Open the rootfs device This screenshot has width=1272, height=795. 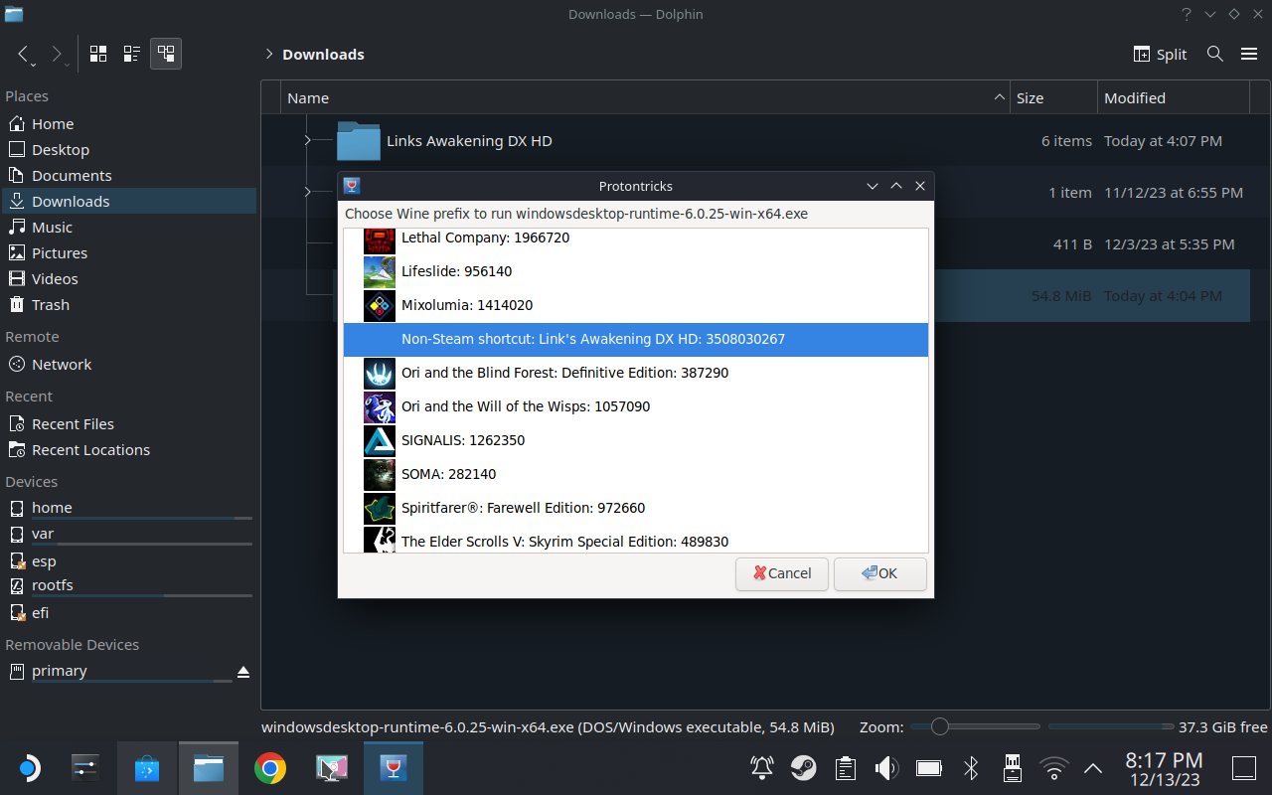[x=128, y=586]
